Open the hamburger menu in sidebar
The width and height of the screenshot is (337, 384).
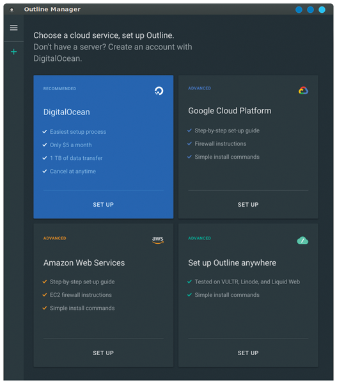click(x=13, y=28)
